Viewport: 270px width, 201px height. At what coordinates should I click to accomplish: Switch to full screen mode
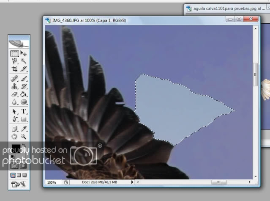[x=24, y=174]
